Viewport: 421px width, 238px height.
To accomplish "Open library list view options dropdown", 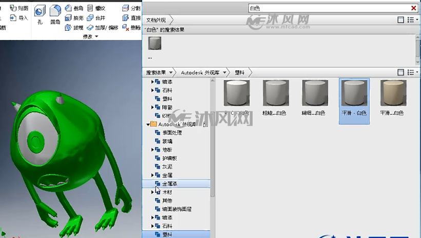I will 413,72.
